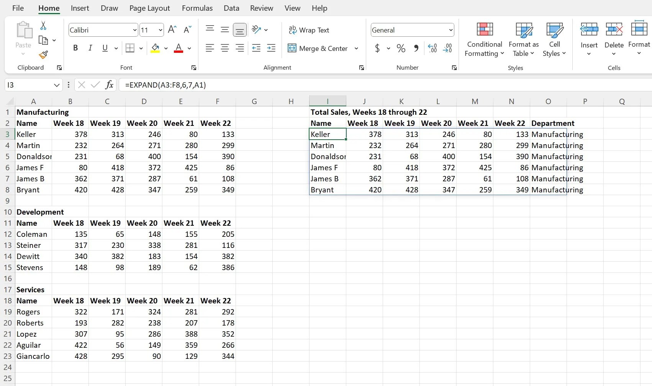
Task: Apply italic formatting
Action: tap(90, 48)
